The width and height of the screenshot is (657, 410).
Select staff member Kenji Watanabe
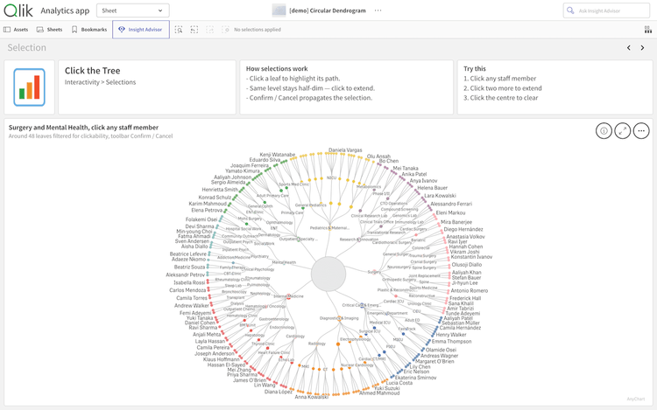click(x=278, y=155)
